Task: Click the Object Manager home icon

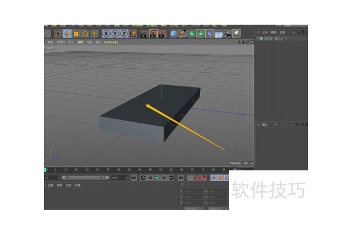Action: 303,32
